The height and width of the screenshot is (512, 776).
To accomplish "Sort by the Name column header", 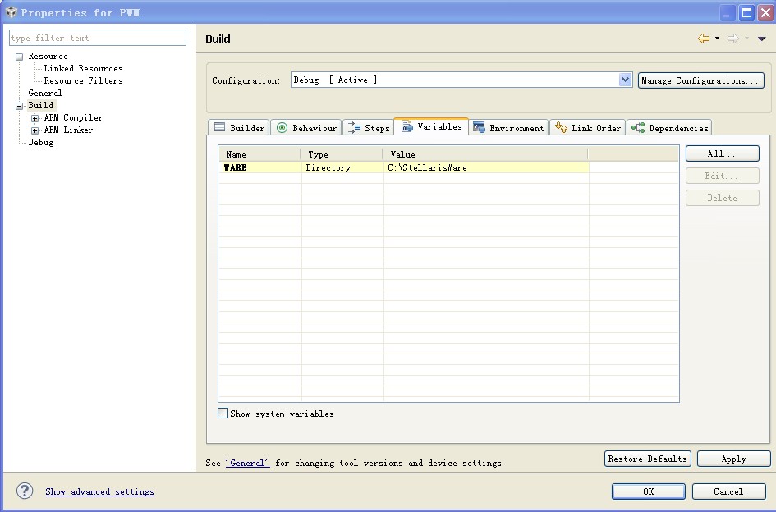I will point(259,154).
